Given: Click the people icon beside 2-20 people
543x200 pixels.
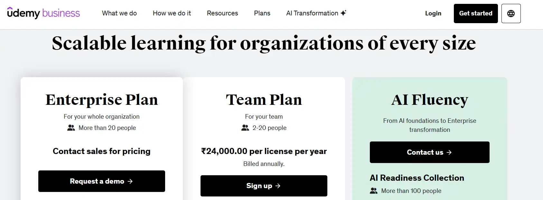Looking at the screenshot, I should 245,128.
